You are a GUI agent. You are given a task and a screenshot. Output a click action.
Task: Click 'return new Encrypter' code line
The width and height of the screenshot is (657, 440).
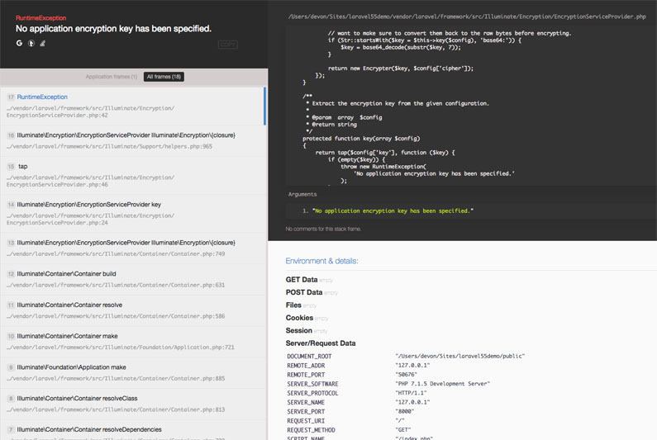pyautogui.click(x=401, y=69)
